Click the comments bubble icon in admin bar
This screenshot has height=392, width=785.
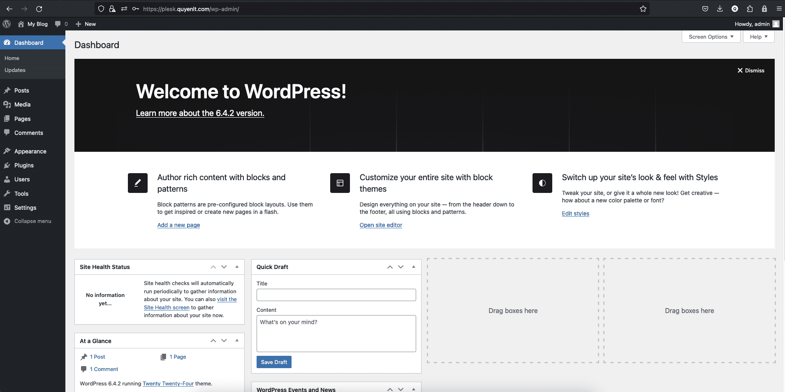(x=58, y=24)
